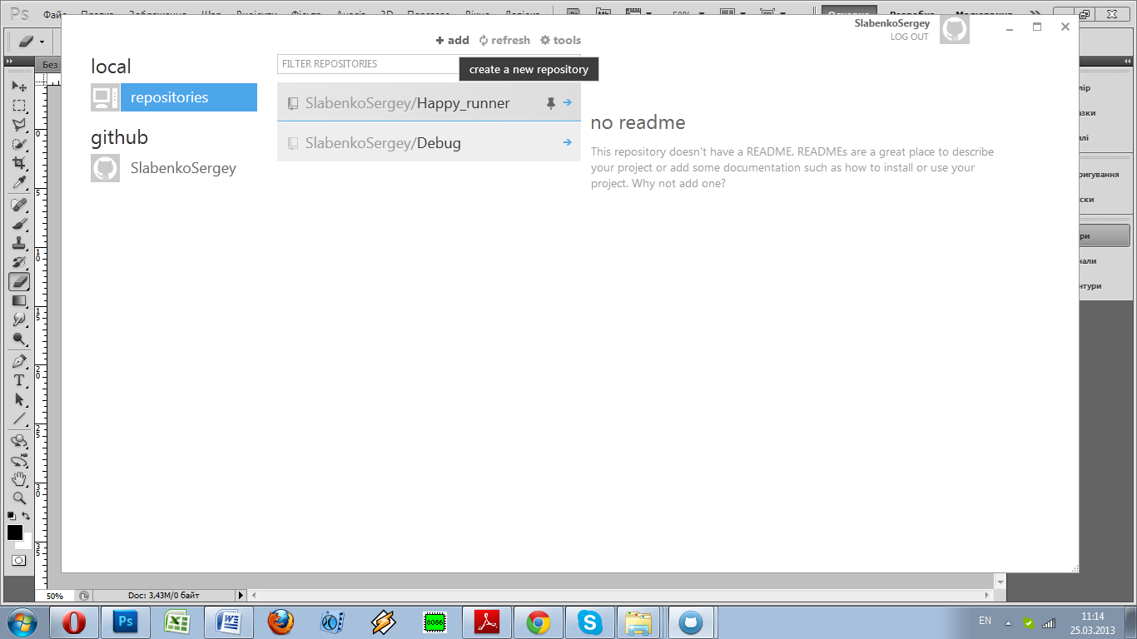The image size is (1137, 639).
Task: Click add to create a new repository
Action: pos(453,40)
